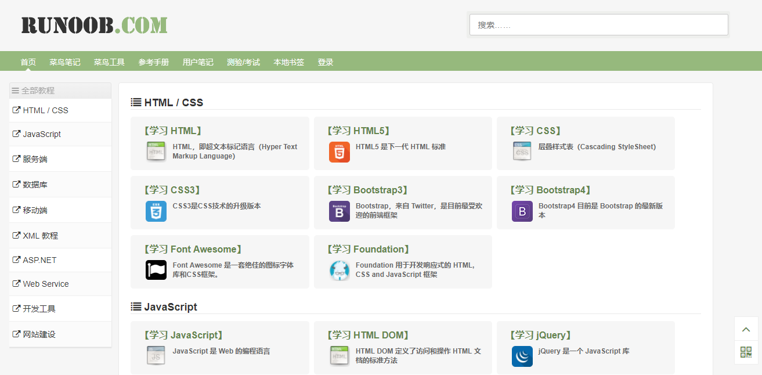Viewport: 762px width, 375px height.
Task: Open 【学习 Font Awesome】 tutorial title
Action: coord(193,250)
